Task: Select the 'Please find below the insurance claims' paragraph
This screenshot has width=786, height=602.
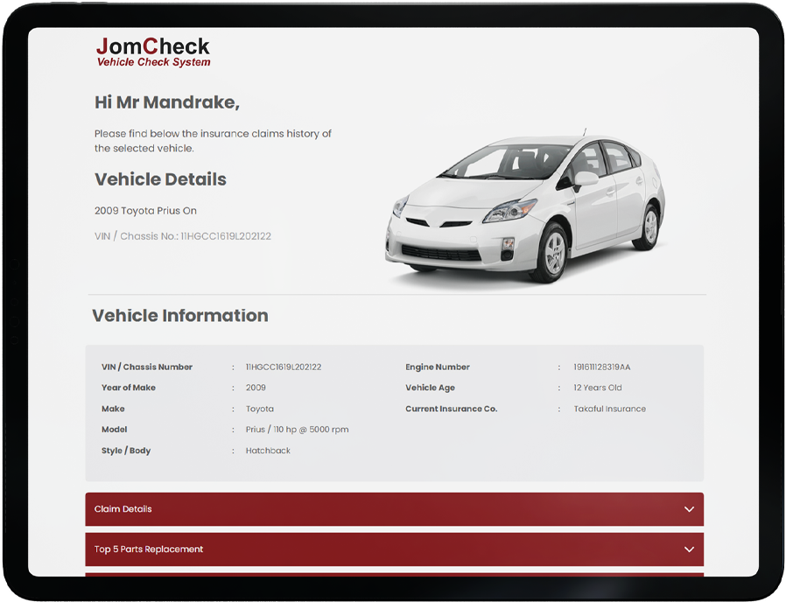Action: [x=213, y=141]
